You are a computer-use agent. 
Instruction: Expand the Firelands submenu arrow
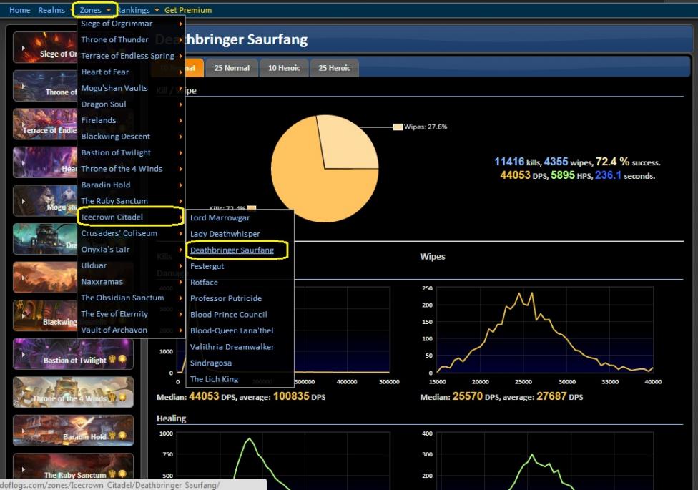tap(181, 121)
